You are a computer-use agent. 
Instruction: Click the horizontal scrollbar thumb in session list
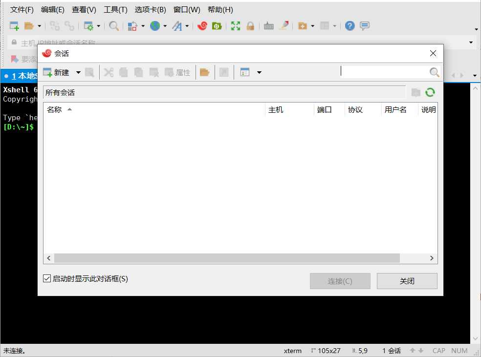click(227, 258)
